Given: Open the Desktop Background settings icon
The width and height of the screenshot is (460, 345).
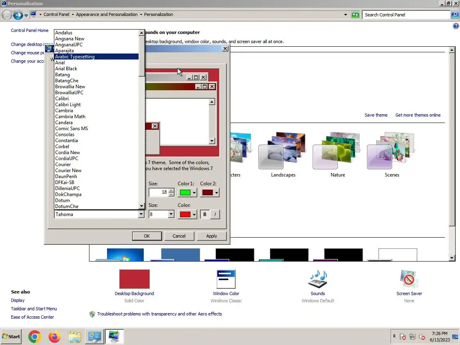Looking at the screenshot, I should (134, 279).
